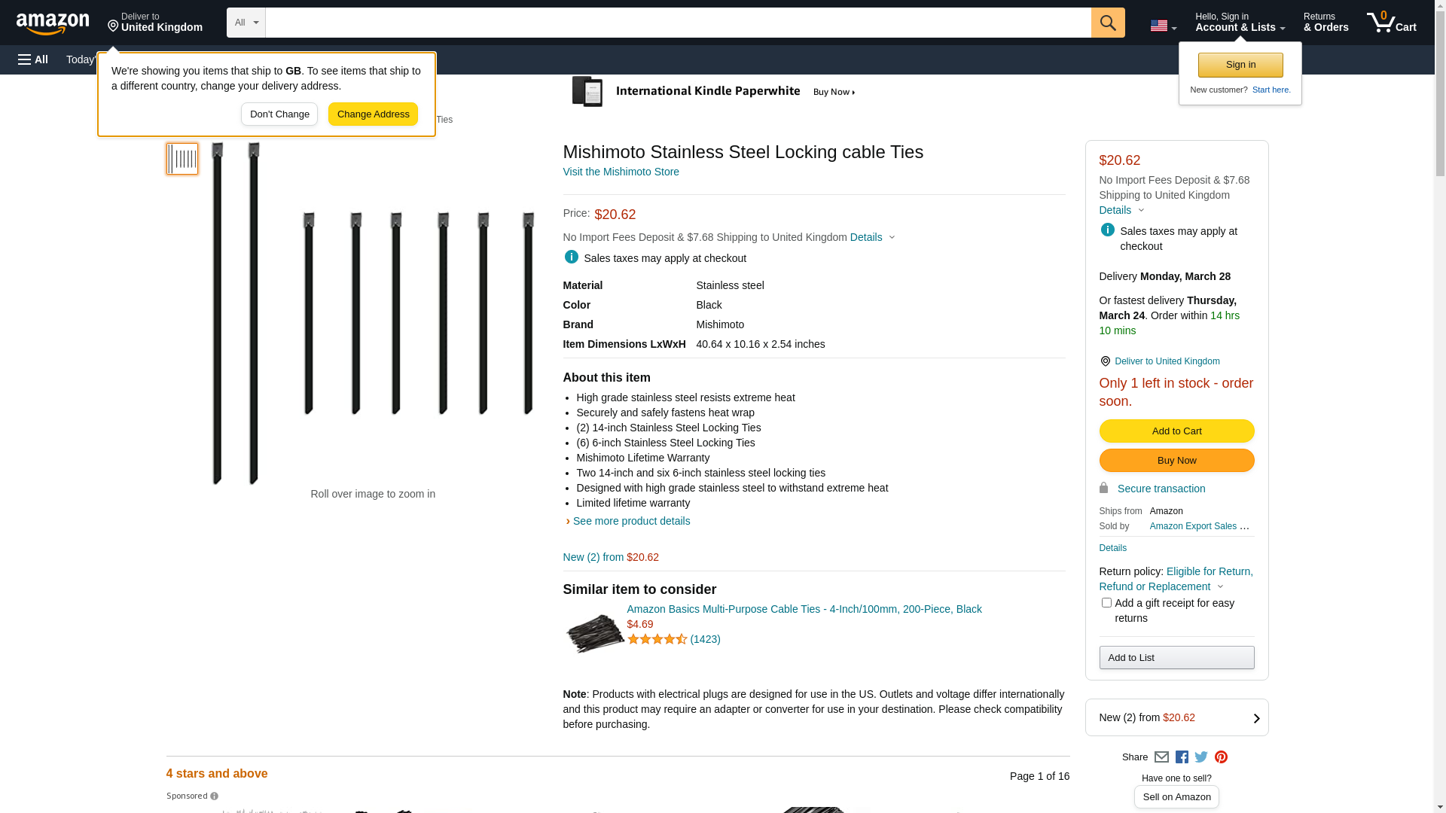Open the country flag language selector
The height and width of the screenshot is (813, 1446).
click(x=1163, y=26)
